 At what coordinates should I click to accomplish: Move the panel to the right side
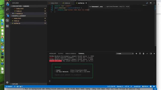[x=151, y=53]
